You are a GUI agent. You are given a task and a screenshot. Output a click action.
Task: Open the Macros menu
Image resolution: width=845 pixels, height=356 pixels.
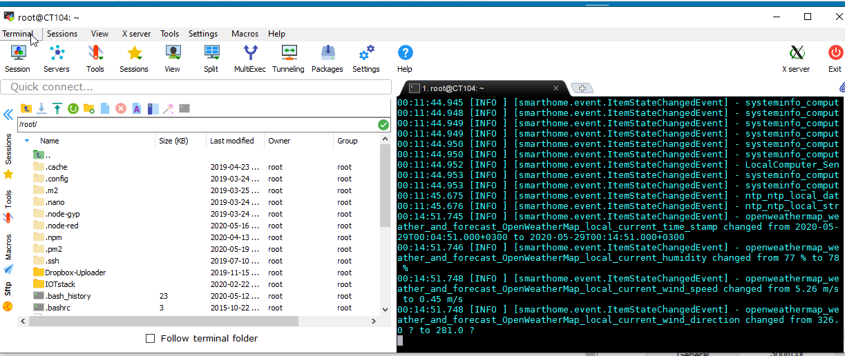point(245,34)
